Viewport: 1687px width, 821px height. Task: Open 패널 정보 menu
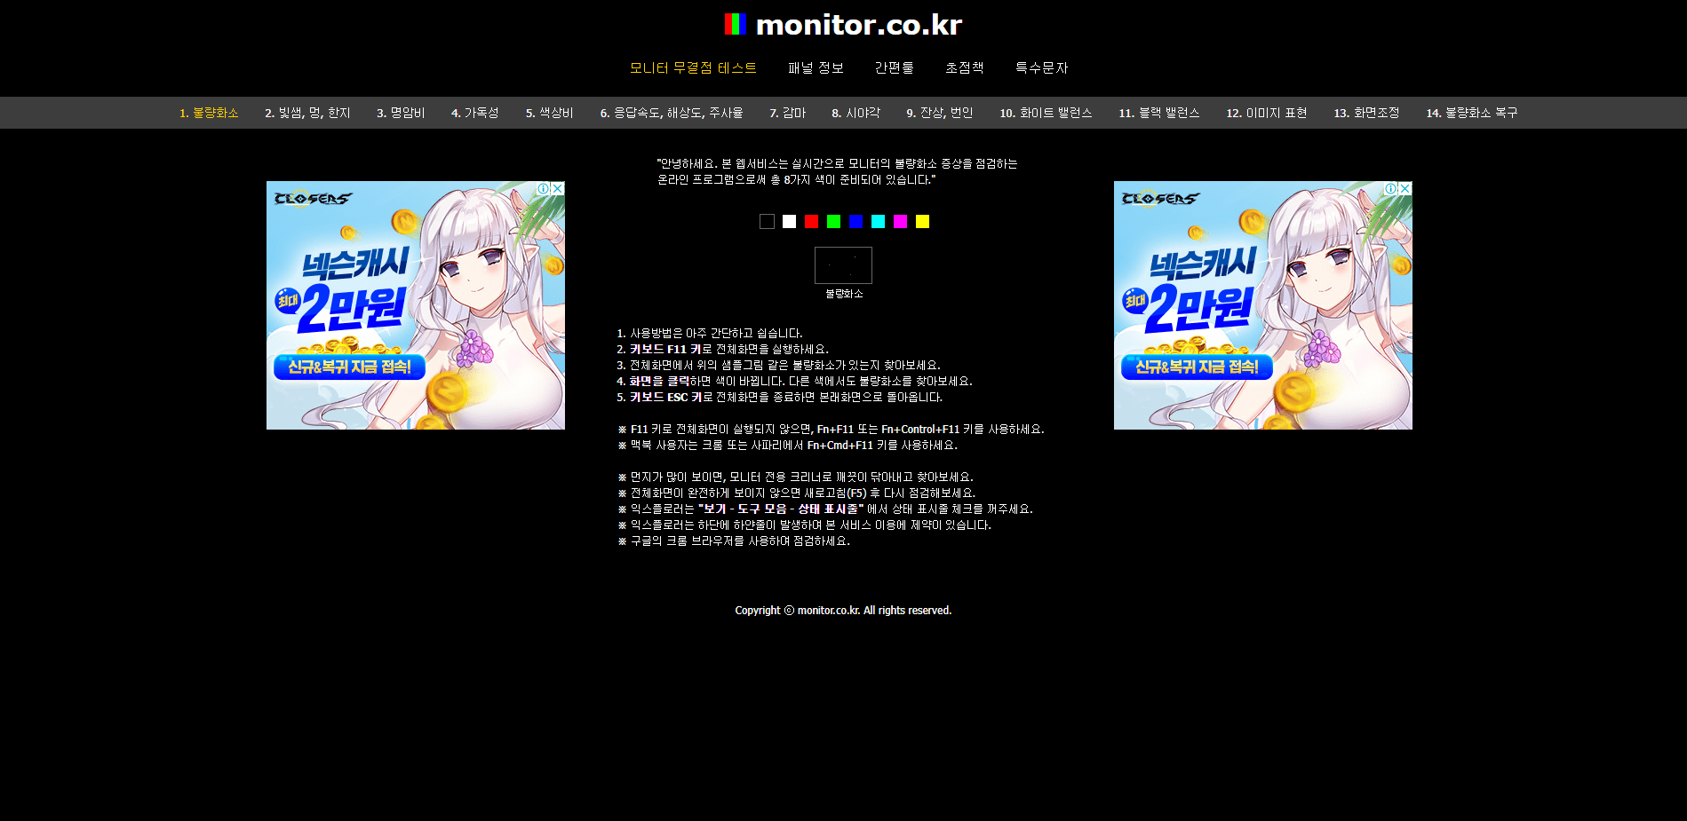coord(816,67)
